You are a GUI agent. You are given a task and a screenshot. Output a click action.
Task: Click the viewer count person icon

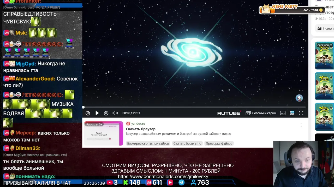click(x=193, y=183)
